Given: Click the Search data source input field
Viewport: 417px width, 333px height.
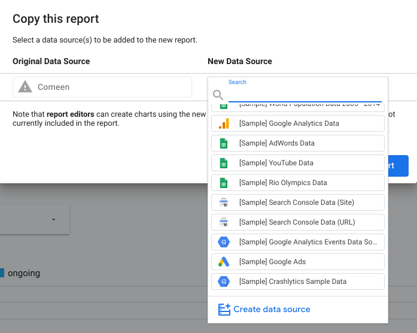Looking at the screenshot, I should tap(305, 95).
